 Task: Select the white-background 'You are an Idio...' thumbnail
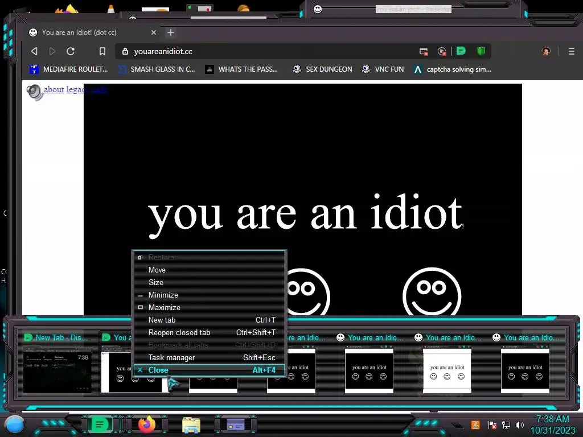447,362
